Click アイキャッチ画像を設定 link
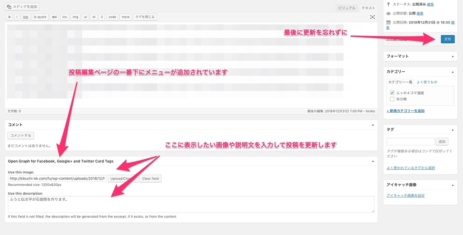This screenshot has height=235, width=463. [x=406, y=196]
